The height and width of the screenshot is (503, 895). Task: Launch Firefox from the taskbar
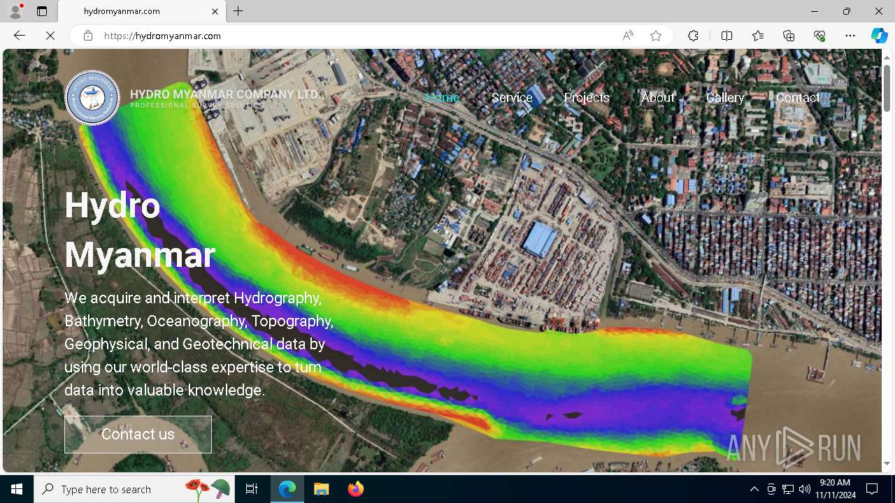tap(355, 489)
